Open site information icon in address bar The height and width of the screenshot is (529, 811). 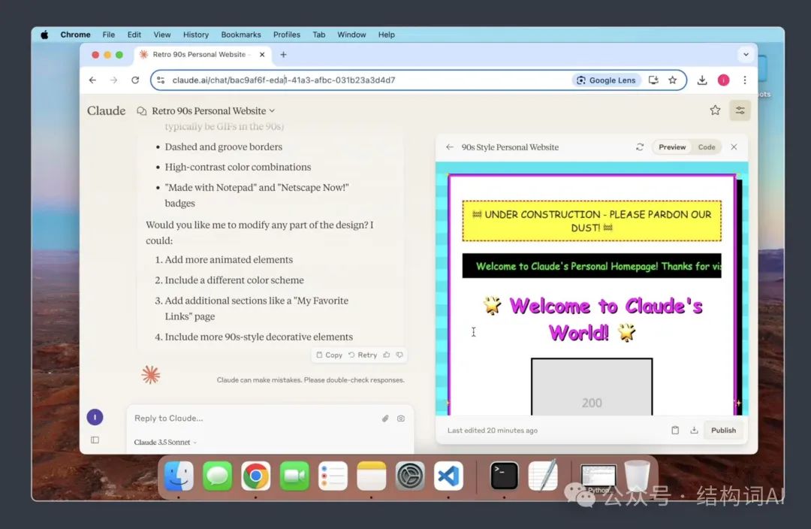tap(161, 80)
